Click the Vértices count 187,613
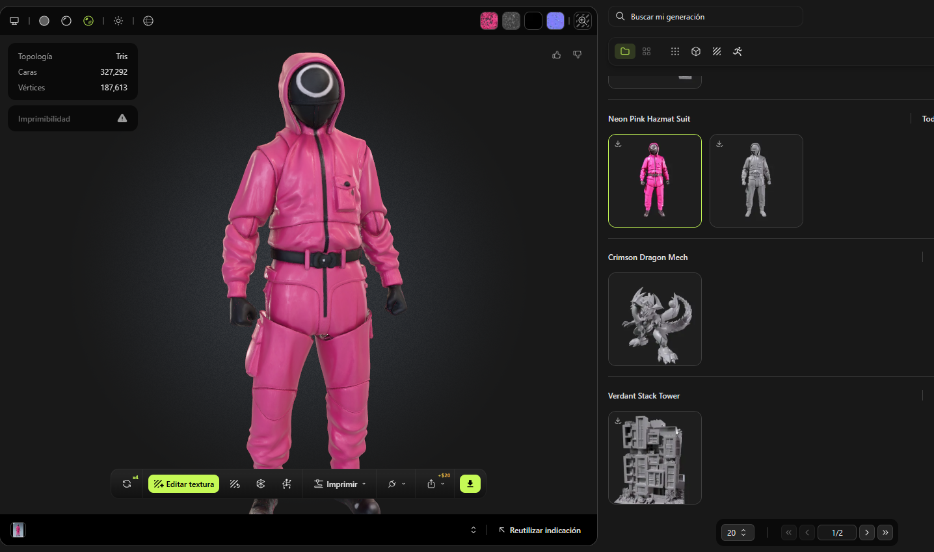934x552 pixels. point(114,88)
